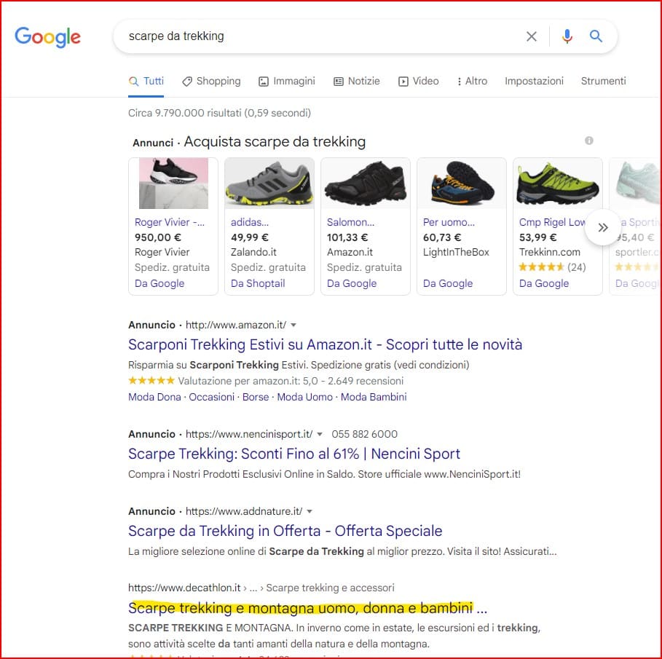Click the green Cmp Rigel shoe image
This screenshot has width=662, height=659.
(x=558, y=184)
